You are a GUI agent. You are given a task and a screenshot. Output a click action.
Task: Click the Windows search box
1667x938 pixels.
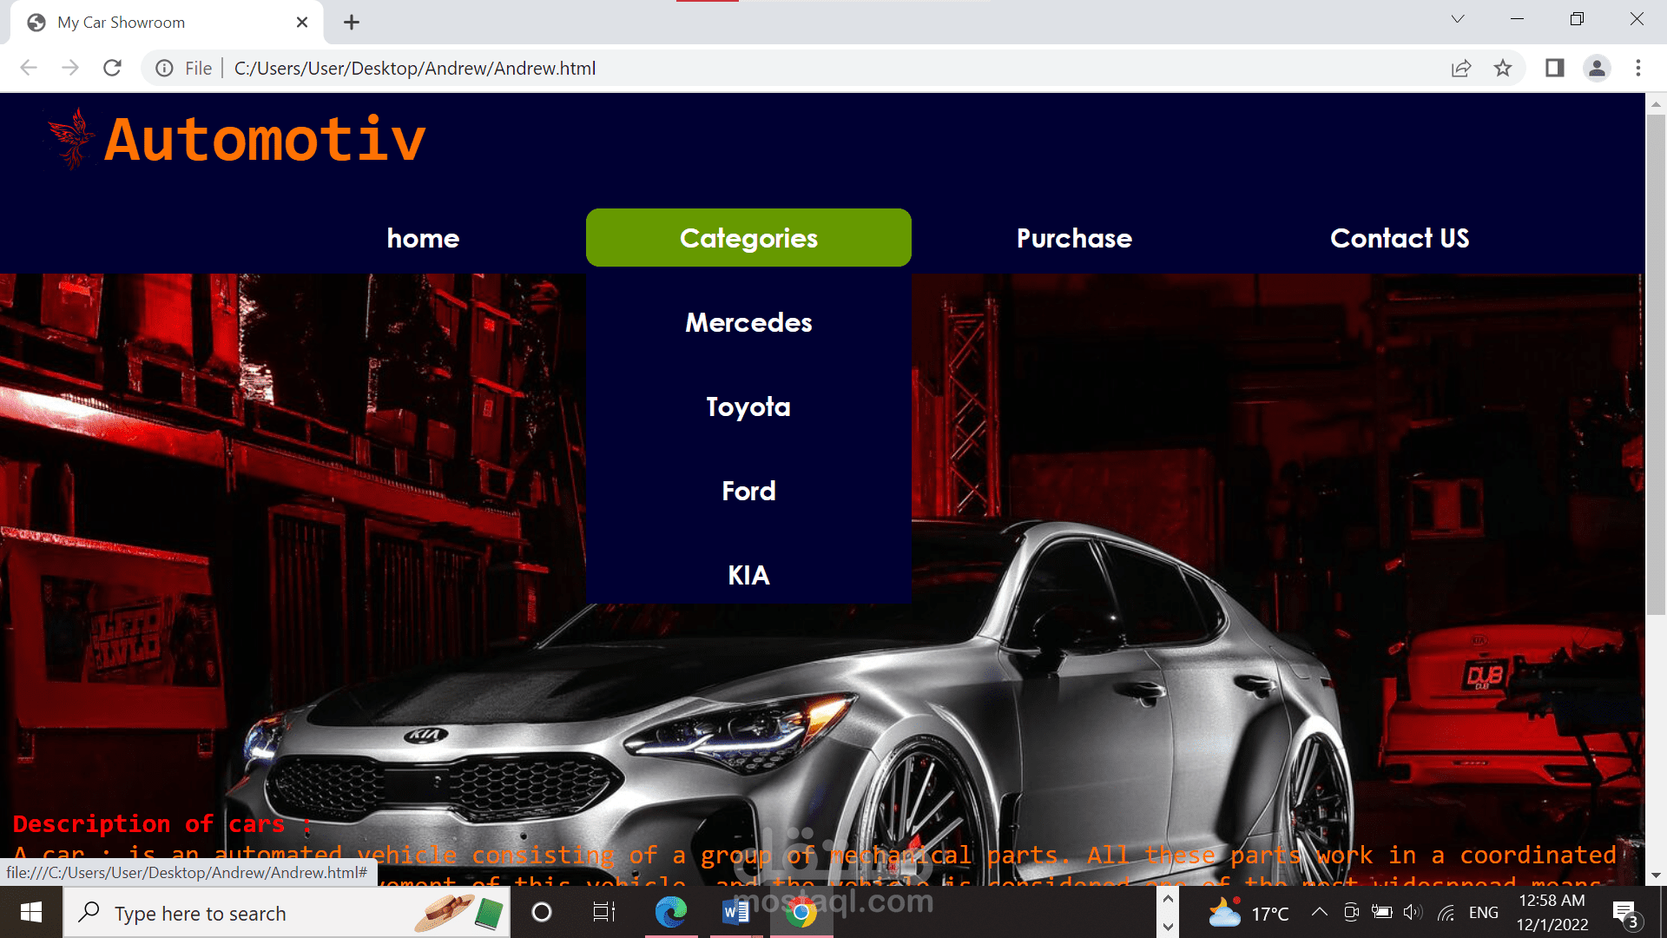click(287, 913)
